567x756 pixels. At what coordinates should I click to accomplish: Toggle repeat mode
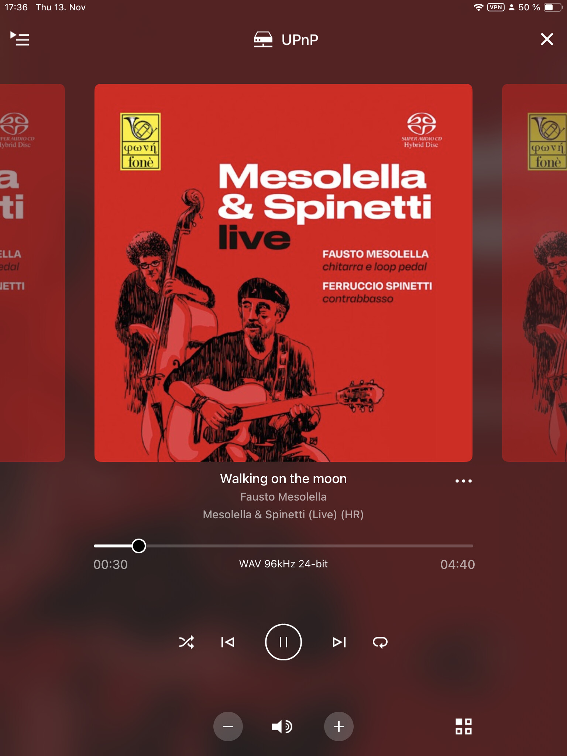[x=380, y=642]
